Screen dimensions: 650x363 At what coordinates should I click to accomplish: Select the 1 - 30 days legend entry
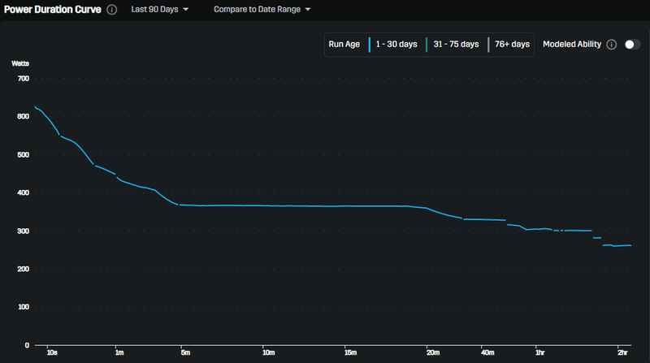tap(393, 45)
